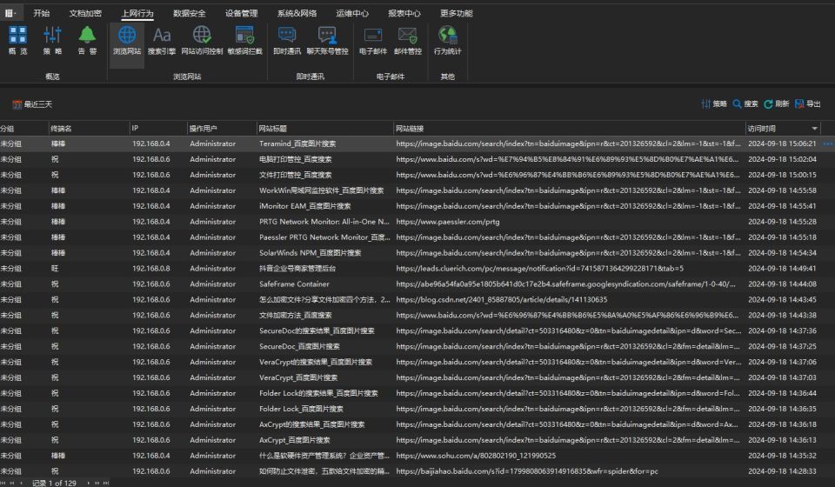Open the application menu icon dropdown

tap(10, 13)
